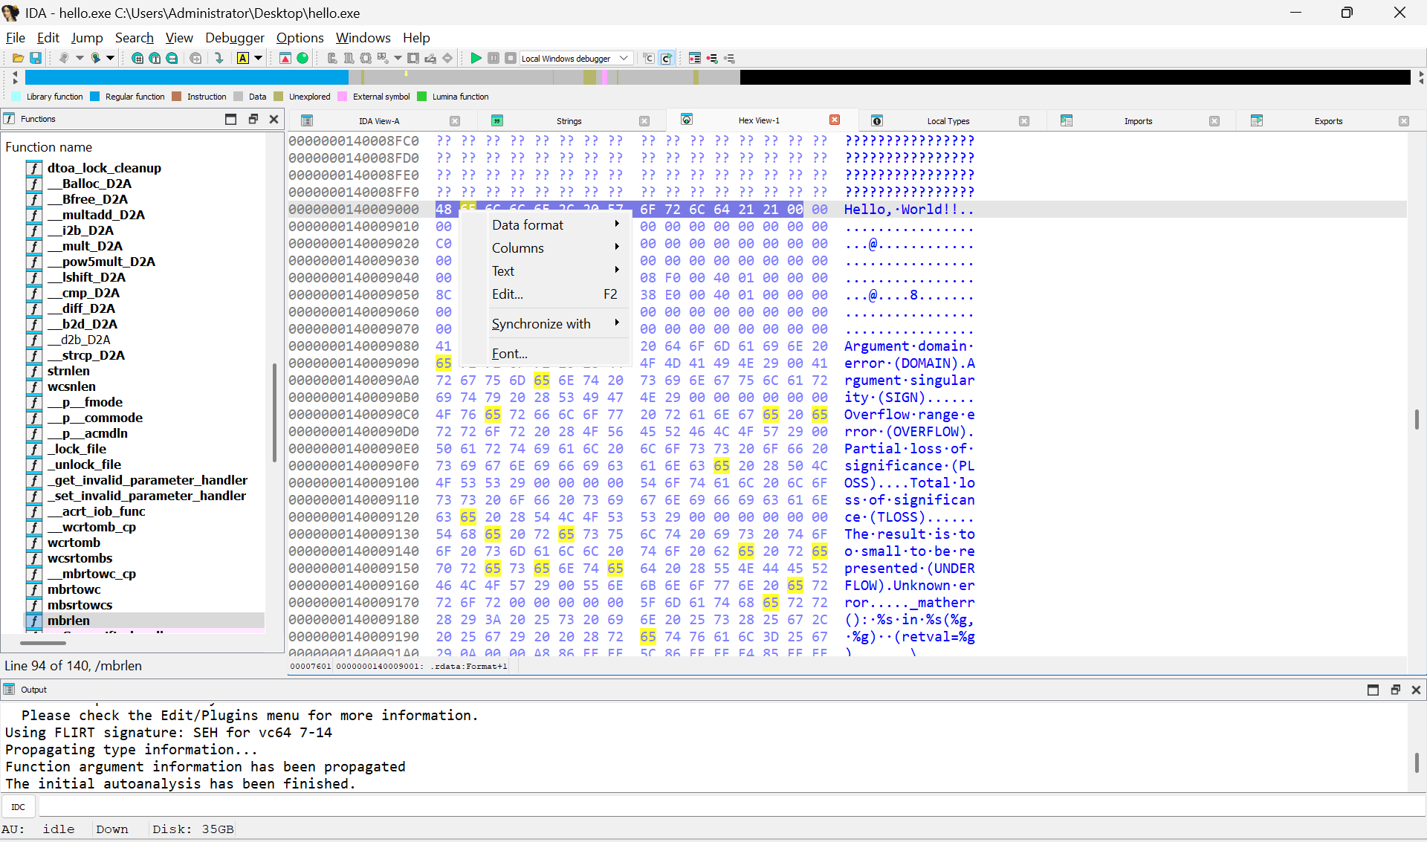This screenshot has height=842, width=1427.
Task: Switch to the Local Types tab
Action: pos(948,121)
